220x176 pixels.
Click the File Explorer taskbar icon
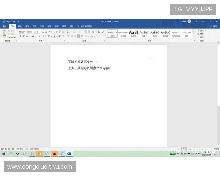(x=32, y=154)
